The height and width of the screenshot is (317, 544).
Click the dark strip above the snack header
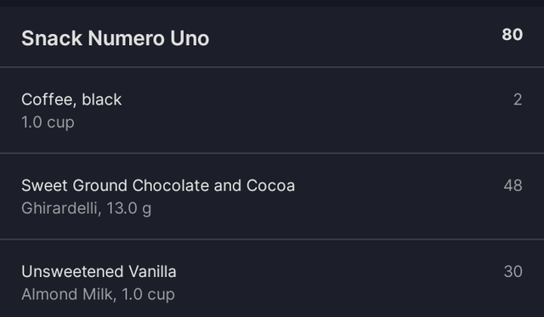272,3
